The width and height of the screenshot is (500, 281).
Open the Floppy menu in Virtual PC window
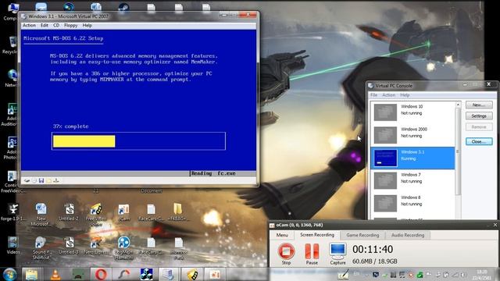pyautogui.click(x=70, y=25)
